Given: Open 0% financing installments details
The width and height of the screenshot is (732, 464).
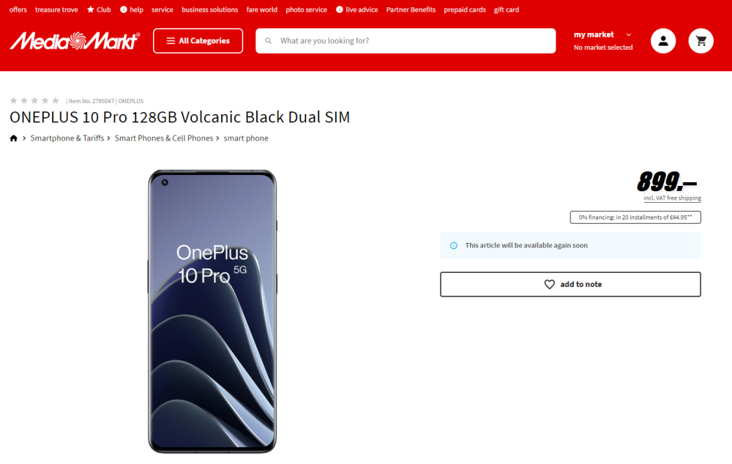Looking at the screenshot, I should [x=635, y=217].
